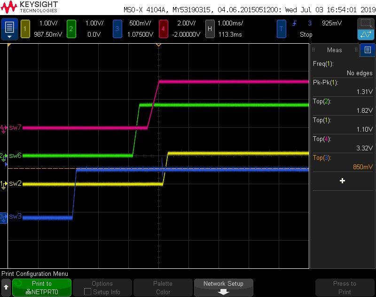Select the Top(4) measurement
Viewport: 376px width, 297px height.
click(343, 143)
